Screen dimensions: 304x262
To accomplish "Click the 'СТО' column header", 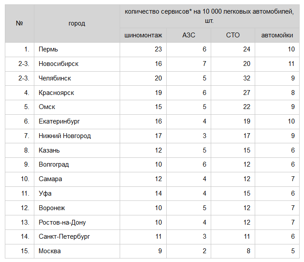I will point(233,35).
